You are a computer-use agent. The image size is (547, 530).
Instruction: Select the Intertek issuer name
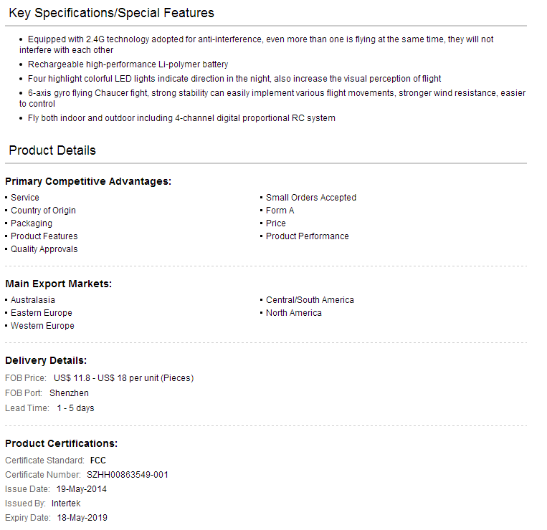pyautogui.click(x=66, y=503)
